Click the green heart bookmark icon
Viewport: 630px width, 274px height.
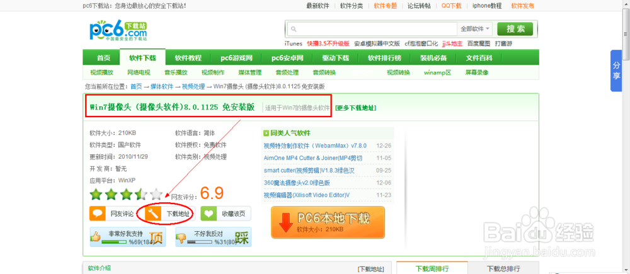[209, 214]
